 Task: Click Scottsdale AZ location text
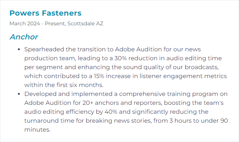tap(86, 23)
